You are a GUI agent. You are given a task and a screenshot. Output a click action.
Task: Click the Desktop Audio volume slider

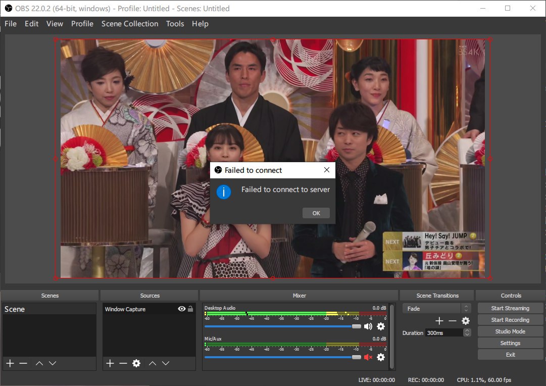pyautogui.click(x=280, y=326)
